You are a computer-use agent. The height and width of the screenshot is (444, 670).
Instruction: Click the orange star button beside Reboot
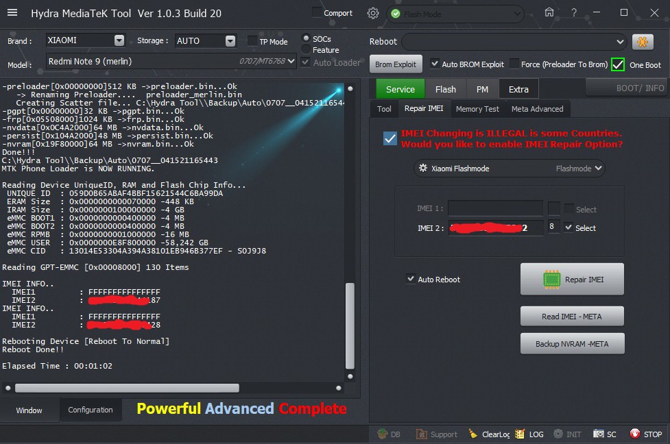pyautogui.click(x=643, y=42)
